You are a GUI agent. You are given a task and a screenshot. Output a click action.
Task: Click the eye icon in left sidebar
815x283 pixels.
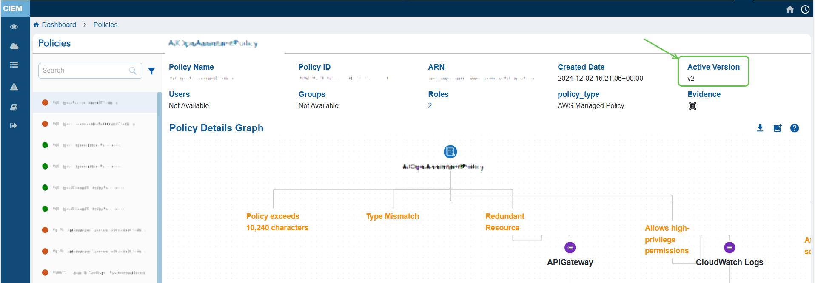[x=14, y=27]
